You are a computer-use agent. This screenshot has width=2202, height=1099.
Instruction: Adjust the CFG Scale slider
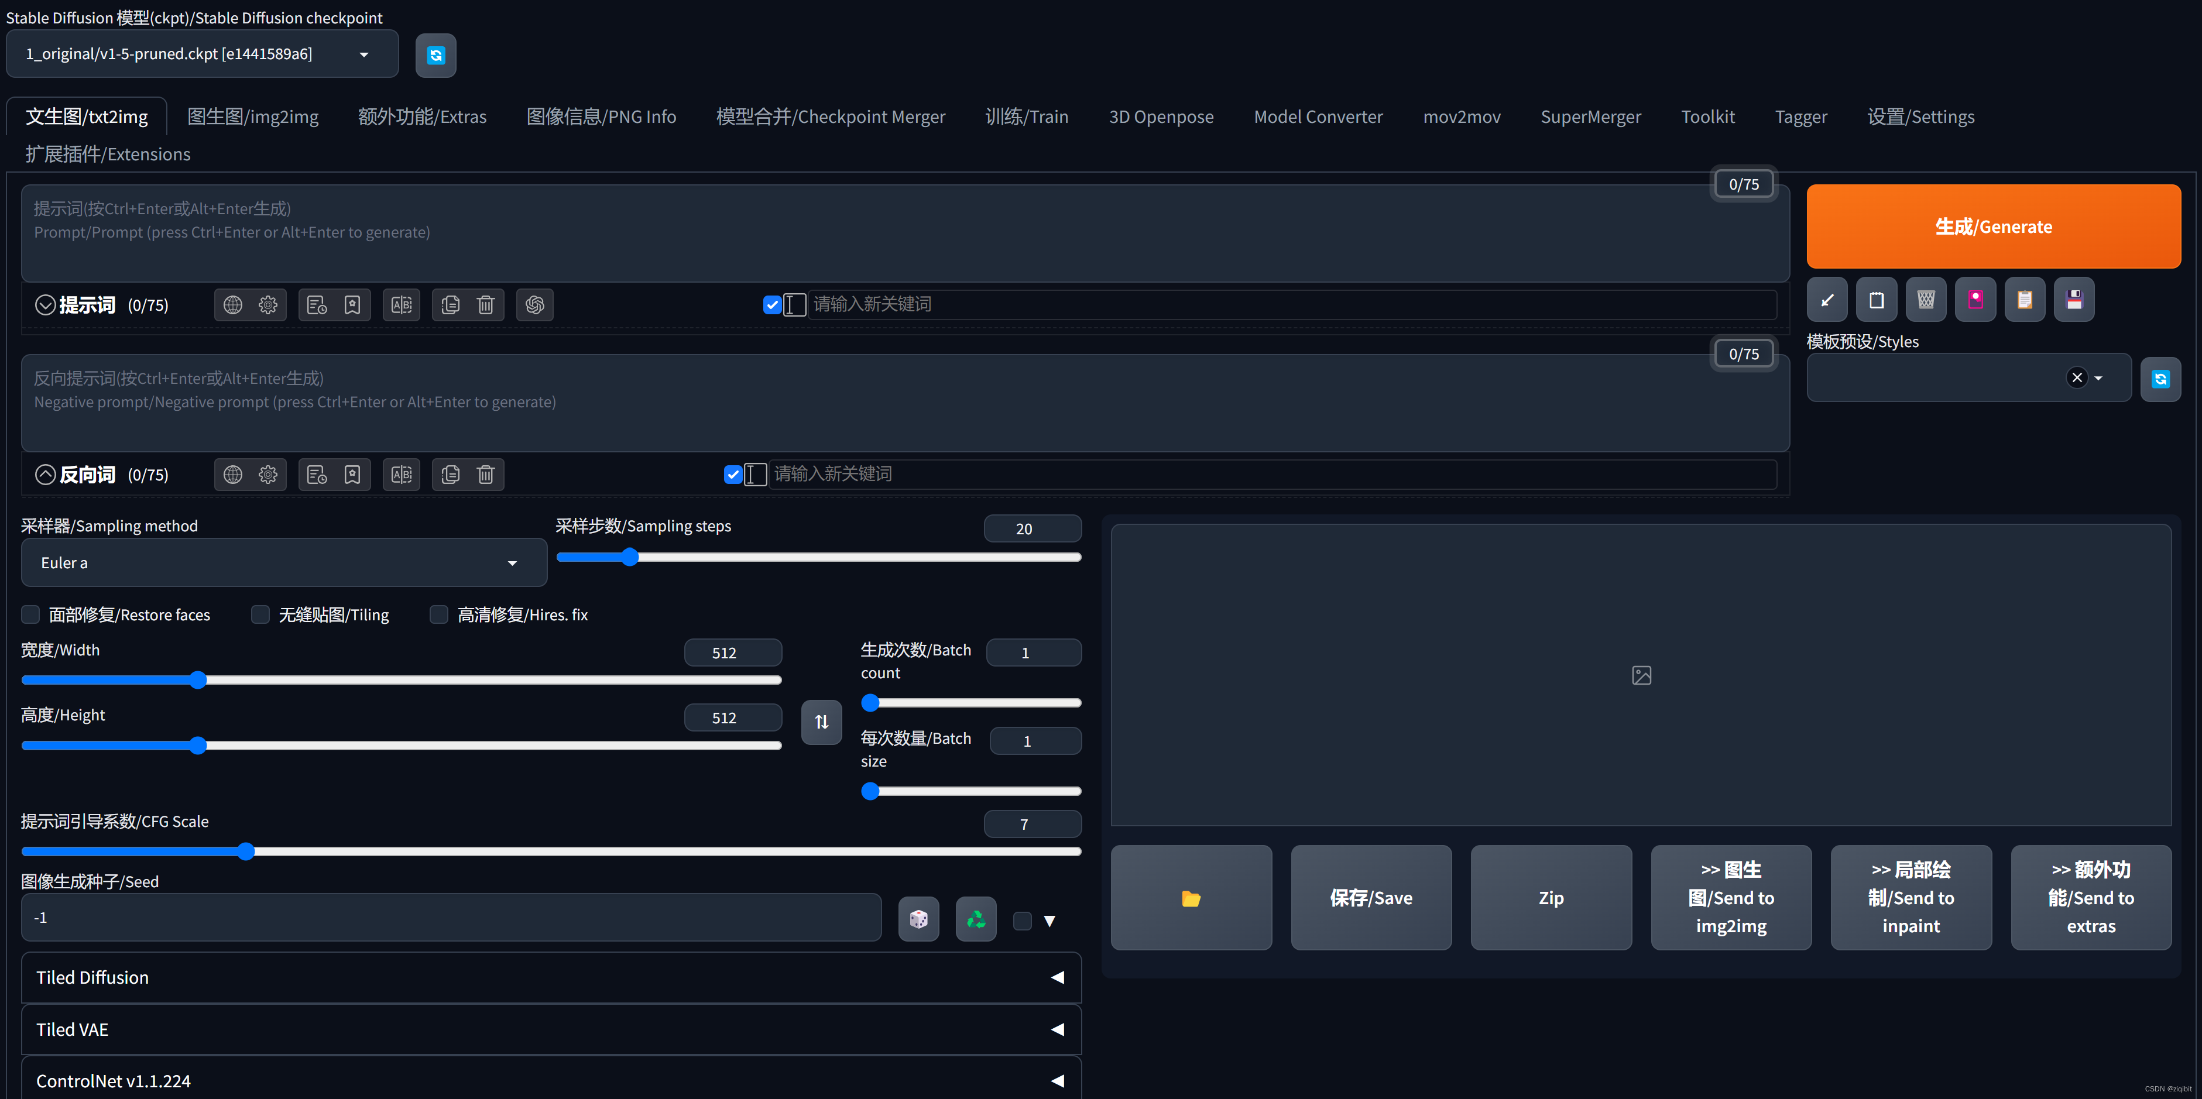click(551, 851)
